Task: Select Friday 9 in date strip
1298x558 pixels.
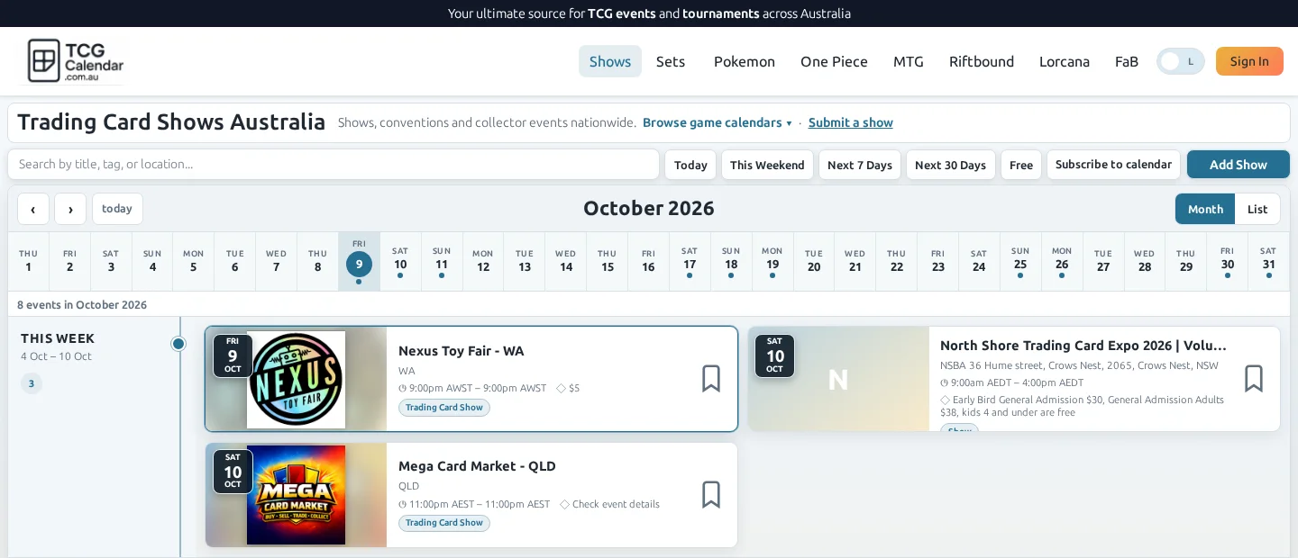Action: point(359,261)
